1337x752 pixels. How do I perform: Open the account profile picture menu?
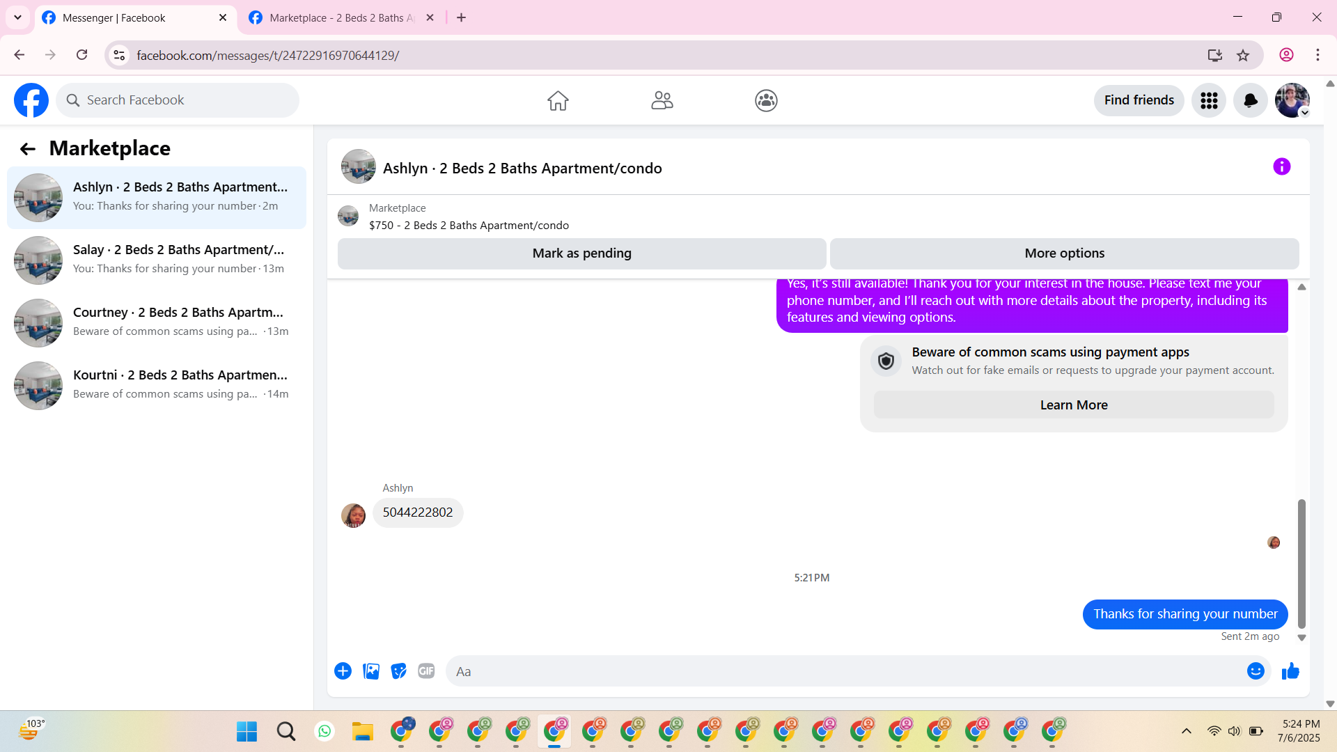click(x=1292, y=100)
